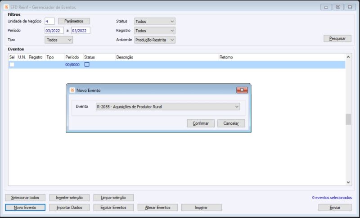Click Inverter seleção button
This screenshot has height=218, width=360.
tap(69, 198)
